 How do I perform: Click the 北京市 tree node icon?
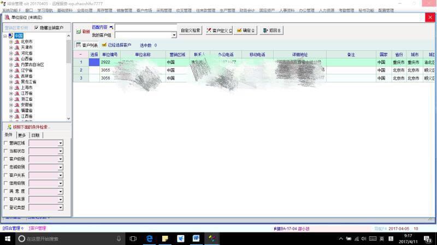point(17,41)
